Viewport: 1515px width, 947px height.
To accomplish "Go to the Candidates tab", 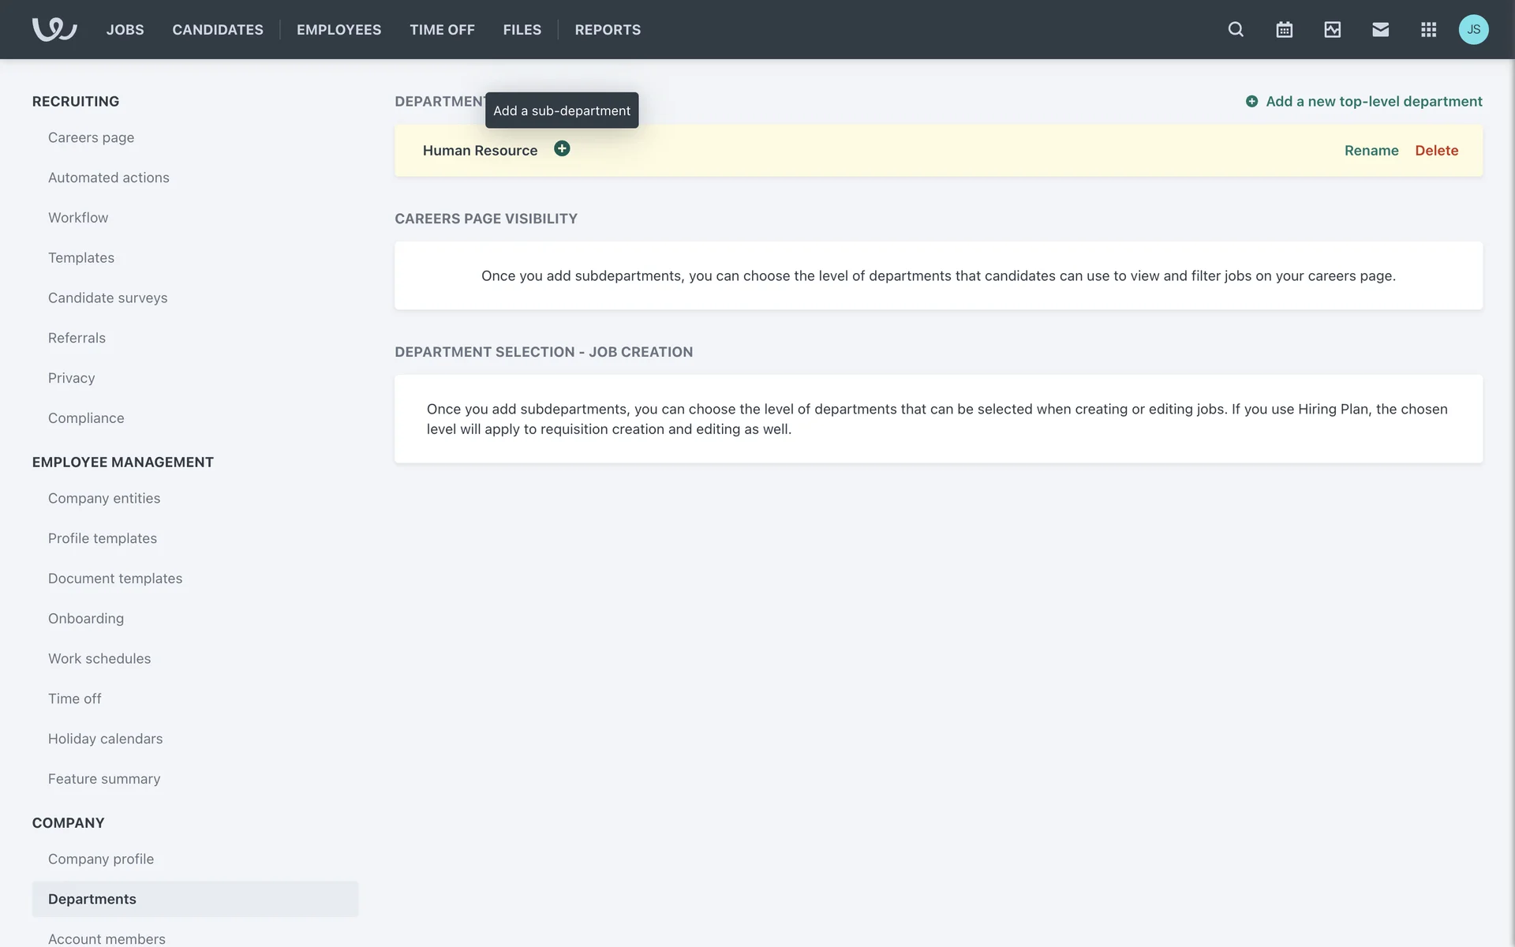I will (x=218, y=29).
